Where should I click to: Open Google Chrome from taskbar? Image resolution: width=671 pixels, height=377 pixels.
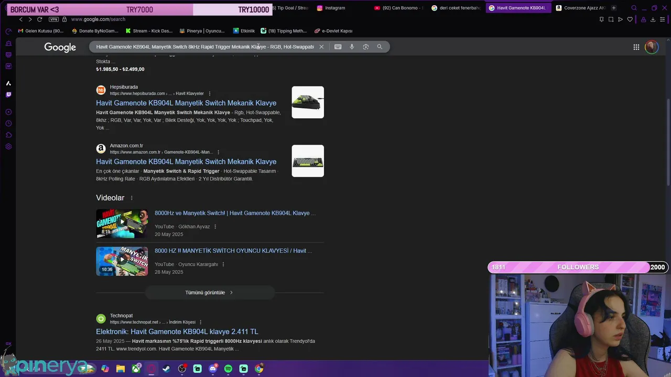click(259, 369)
